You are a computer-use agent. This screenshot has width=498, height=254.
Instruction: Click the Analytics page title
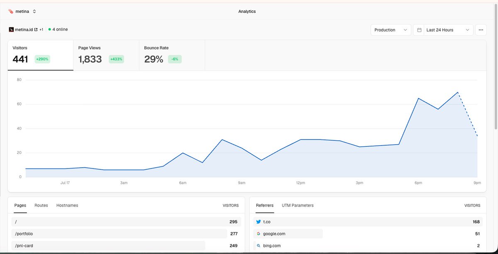pyautogui.click(x=247, y=11)
